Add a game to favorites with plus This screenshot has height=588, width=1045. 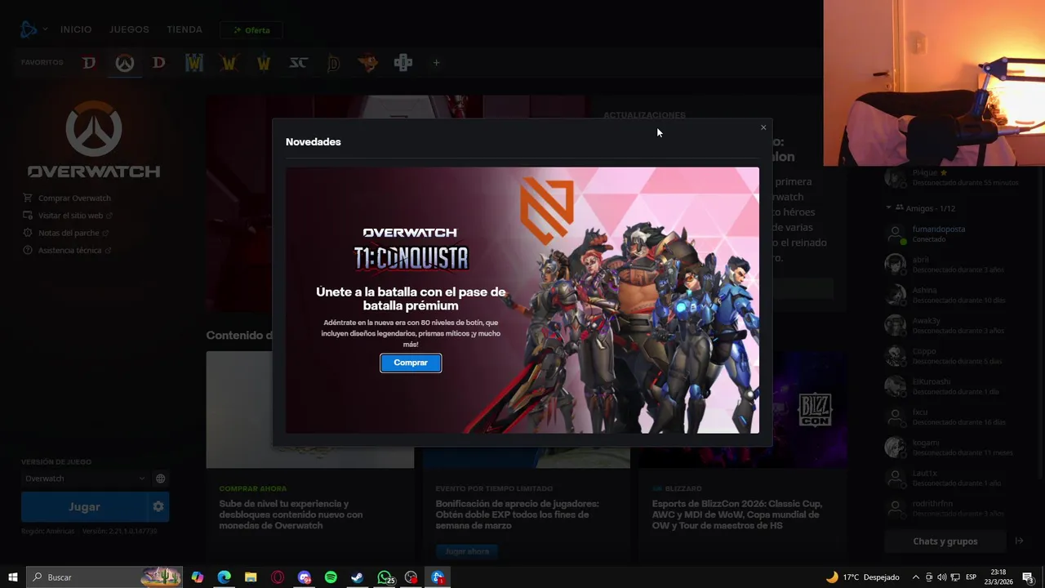pyautogui.click(x=436, y=63)
